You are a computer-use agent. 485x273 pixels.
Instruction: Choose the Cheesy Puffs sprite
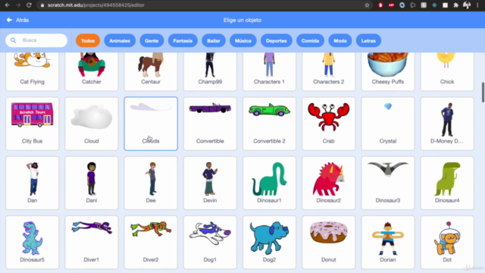pos(388,71)
